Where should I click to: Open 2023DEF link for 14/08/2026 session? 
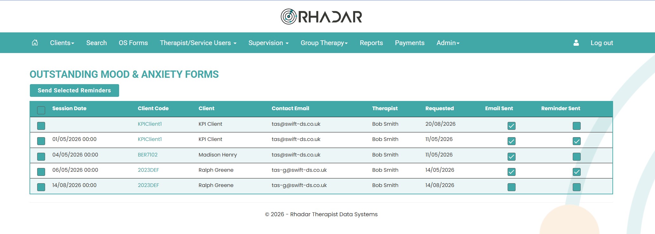click(x=148, y=185)
